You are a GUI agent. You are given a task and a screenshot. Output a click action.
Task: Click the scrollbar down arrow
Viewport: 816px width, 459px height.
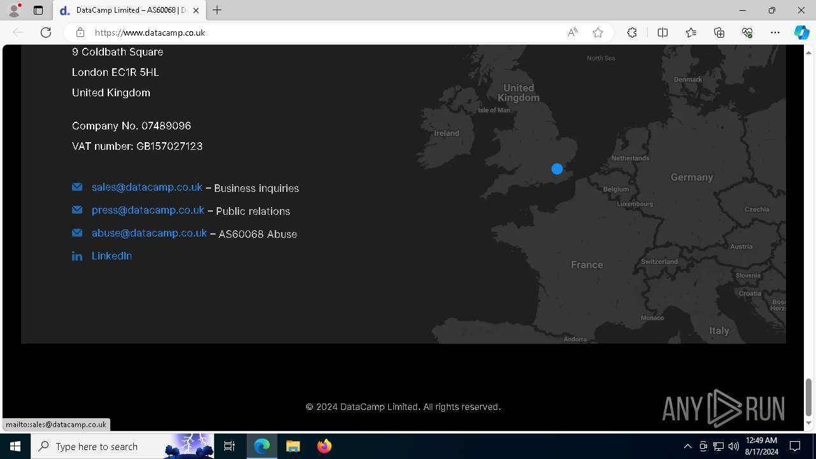[x=809, y=423]
